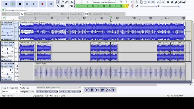Mute the Victor Meira track with Silenciar
This screenshot has height=109, width=194.
pos(4,25)
